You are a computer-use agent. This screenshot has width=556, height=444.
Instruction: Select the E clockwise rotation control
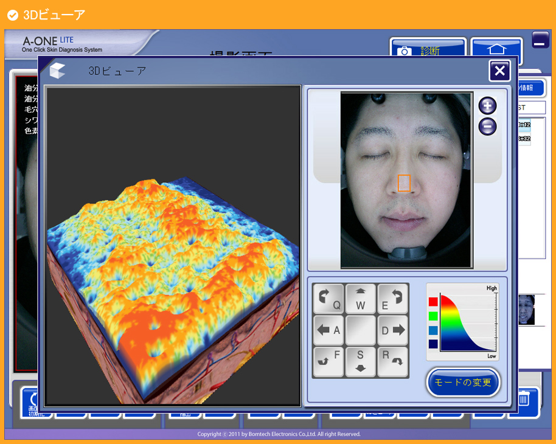392,299
